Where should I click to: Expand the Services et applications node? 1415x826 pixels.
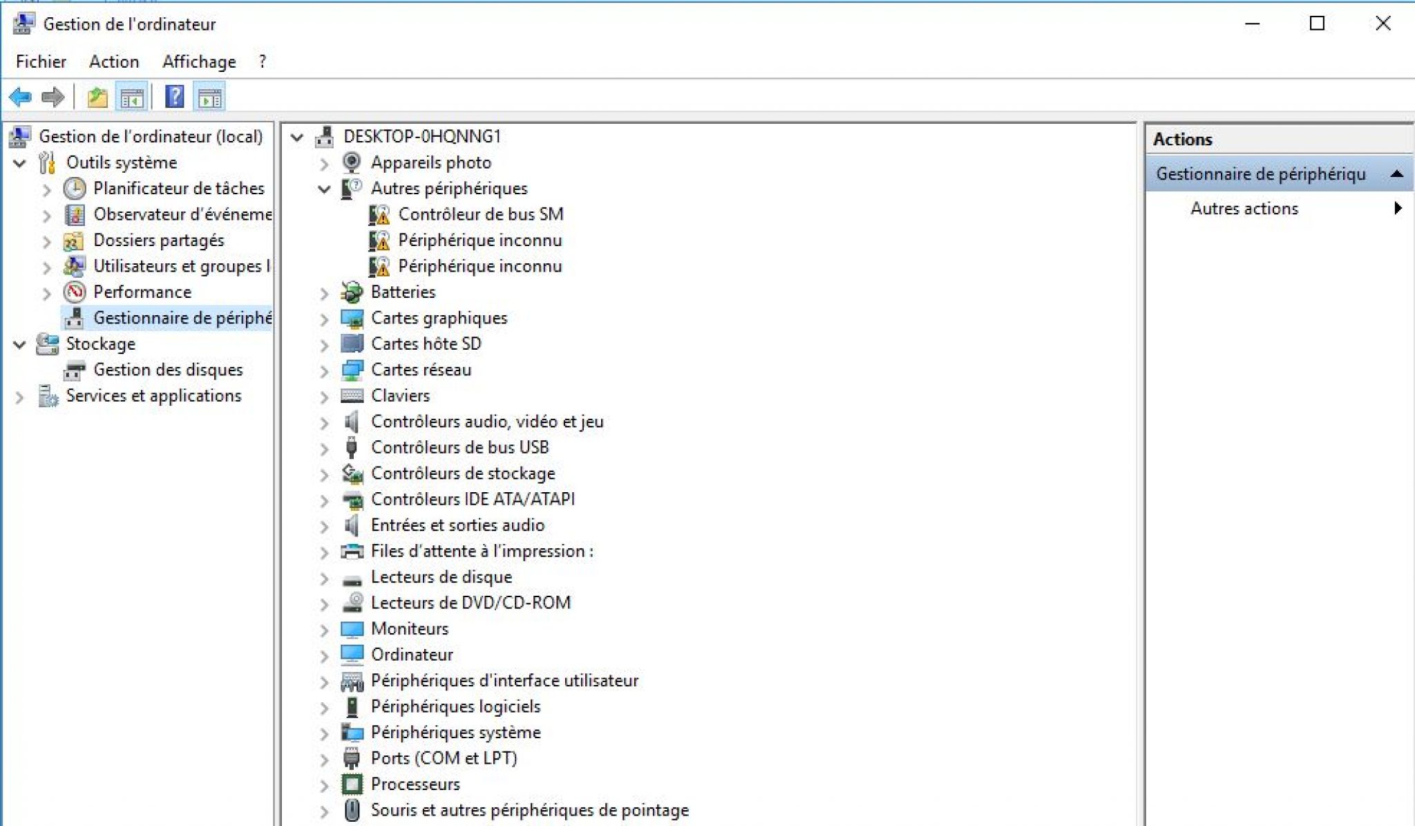pyautogui.click(x=19, y=397)
